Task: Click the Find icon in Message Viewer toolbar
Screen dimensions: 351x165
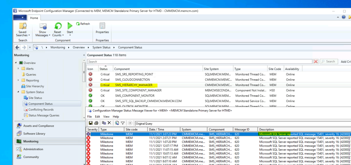Action: point(117,123)
